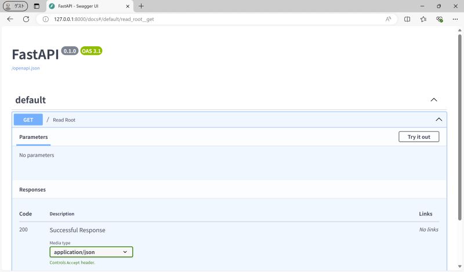This screenshot has width=464, height=272.
Task: Click the 0.1.0 version badge
Action: point(70,51)
